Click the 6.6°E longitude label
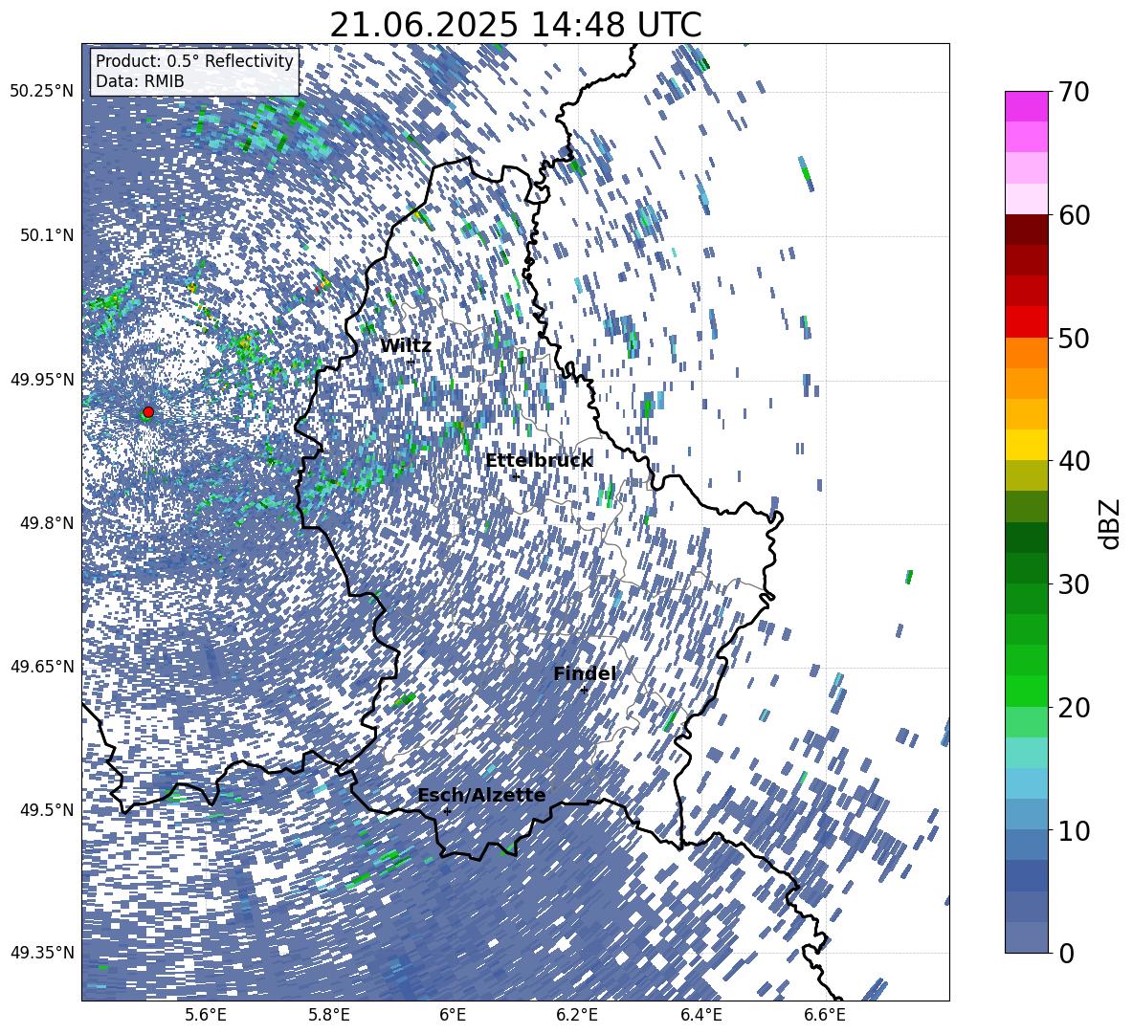 pos(825,1015)
